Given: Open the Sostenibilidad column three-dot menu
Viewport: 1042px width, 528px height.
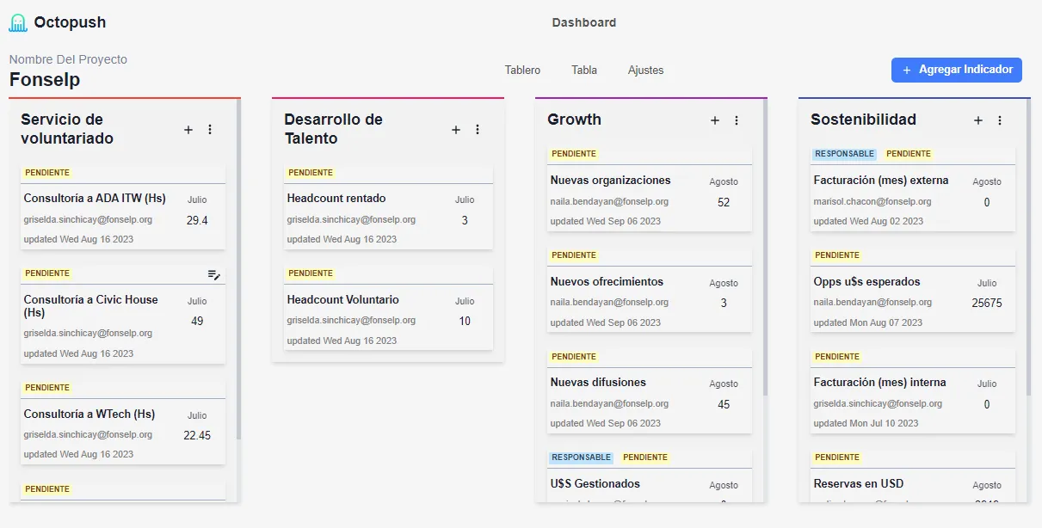Looking at the screenshot, I should pyautogui.click(x=1000, y=120).
